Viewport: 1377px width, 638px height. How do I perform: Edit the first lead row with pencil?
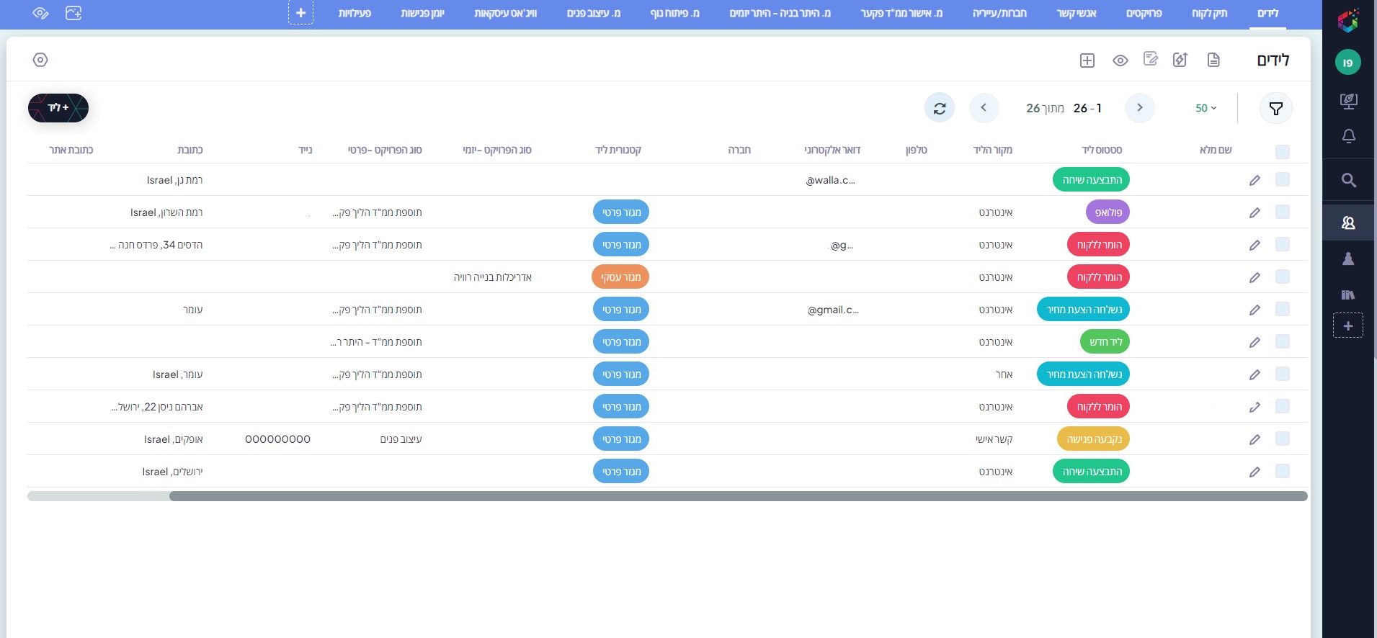[x=1255, y=180]
